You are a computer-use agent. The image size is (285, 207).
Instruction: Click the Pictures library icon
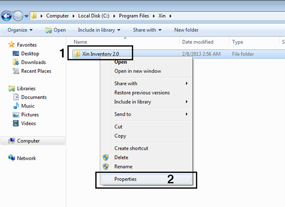point(16,114)
